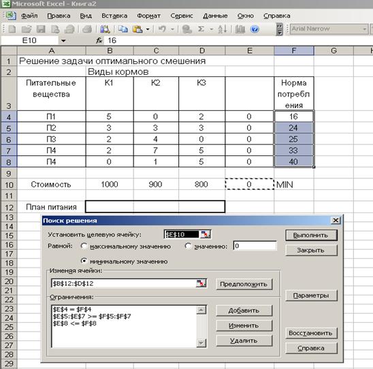Click the Добавить constraint button

244,310
